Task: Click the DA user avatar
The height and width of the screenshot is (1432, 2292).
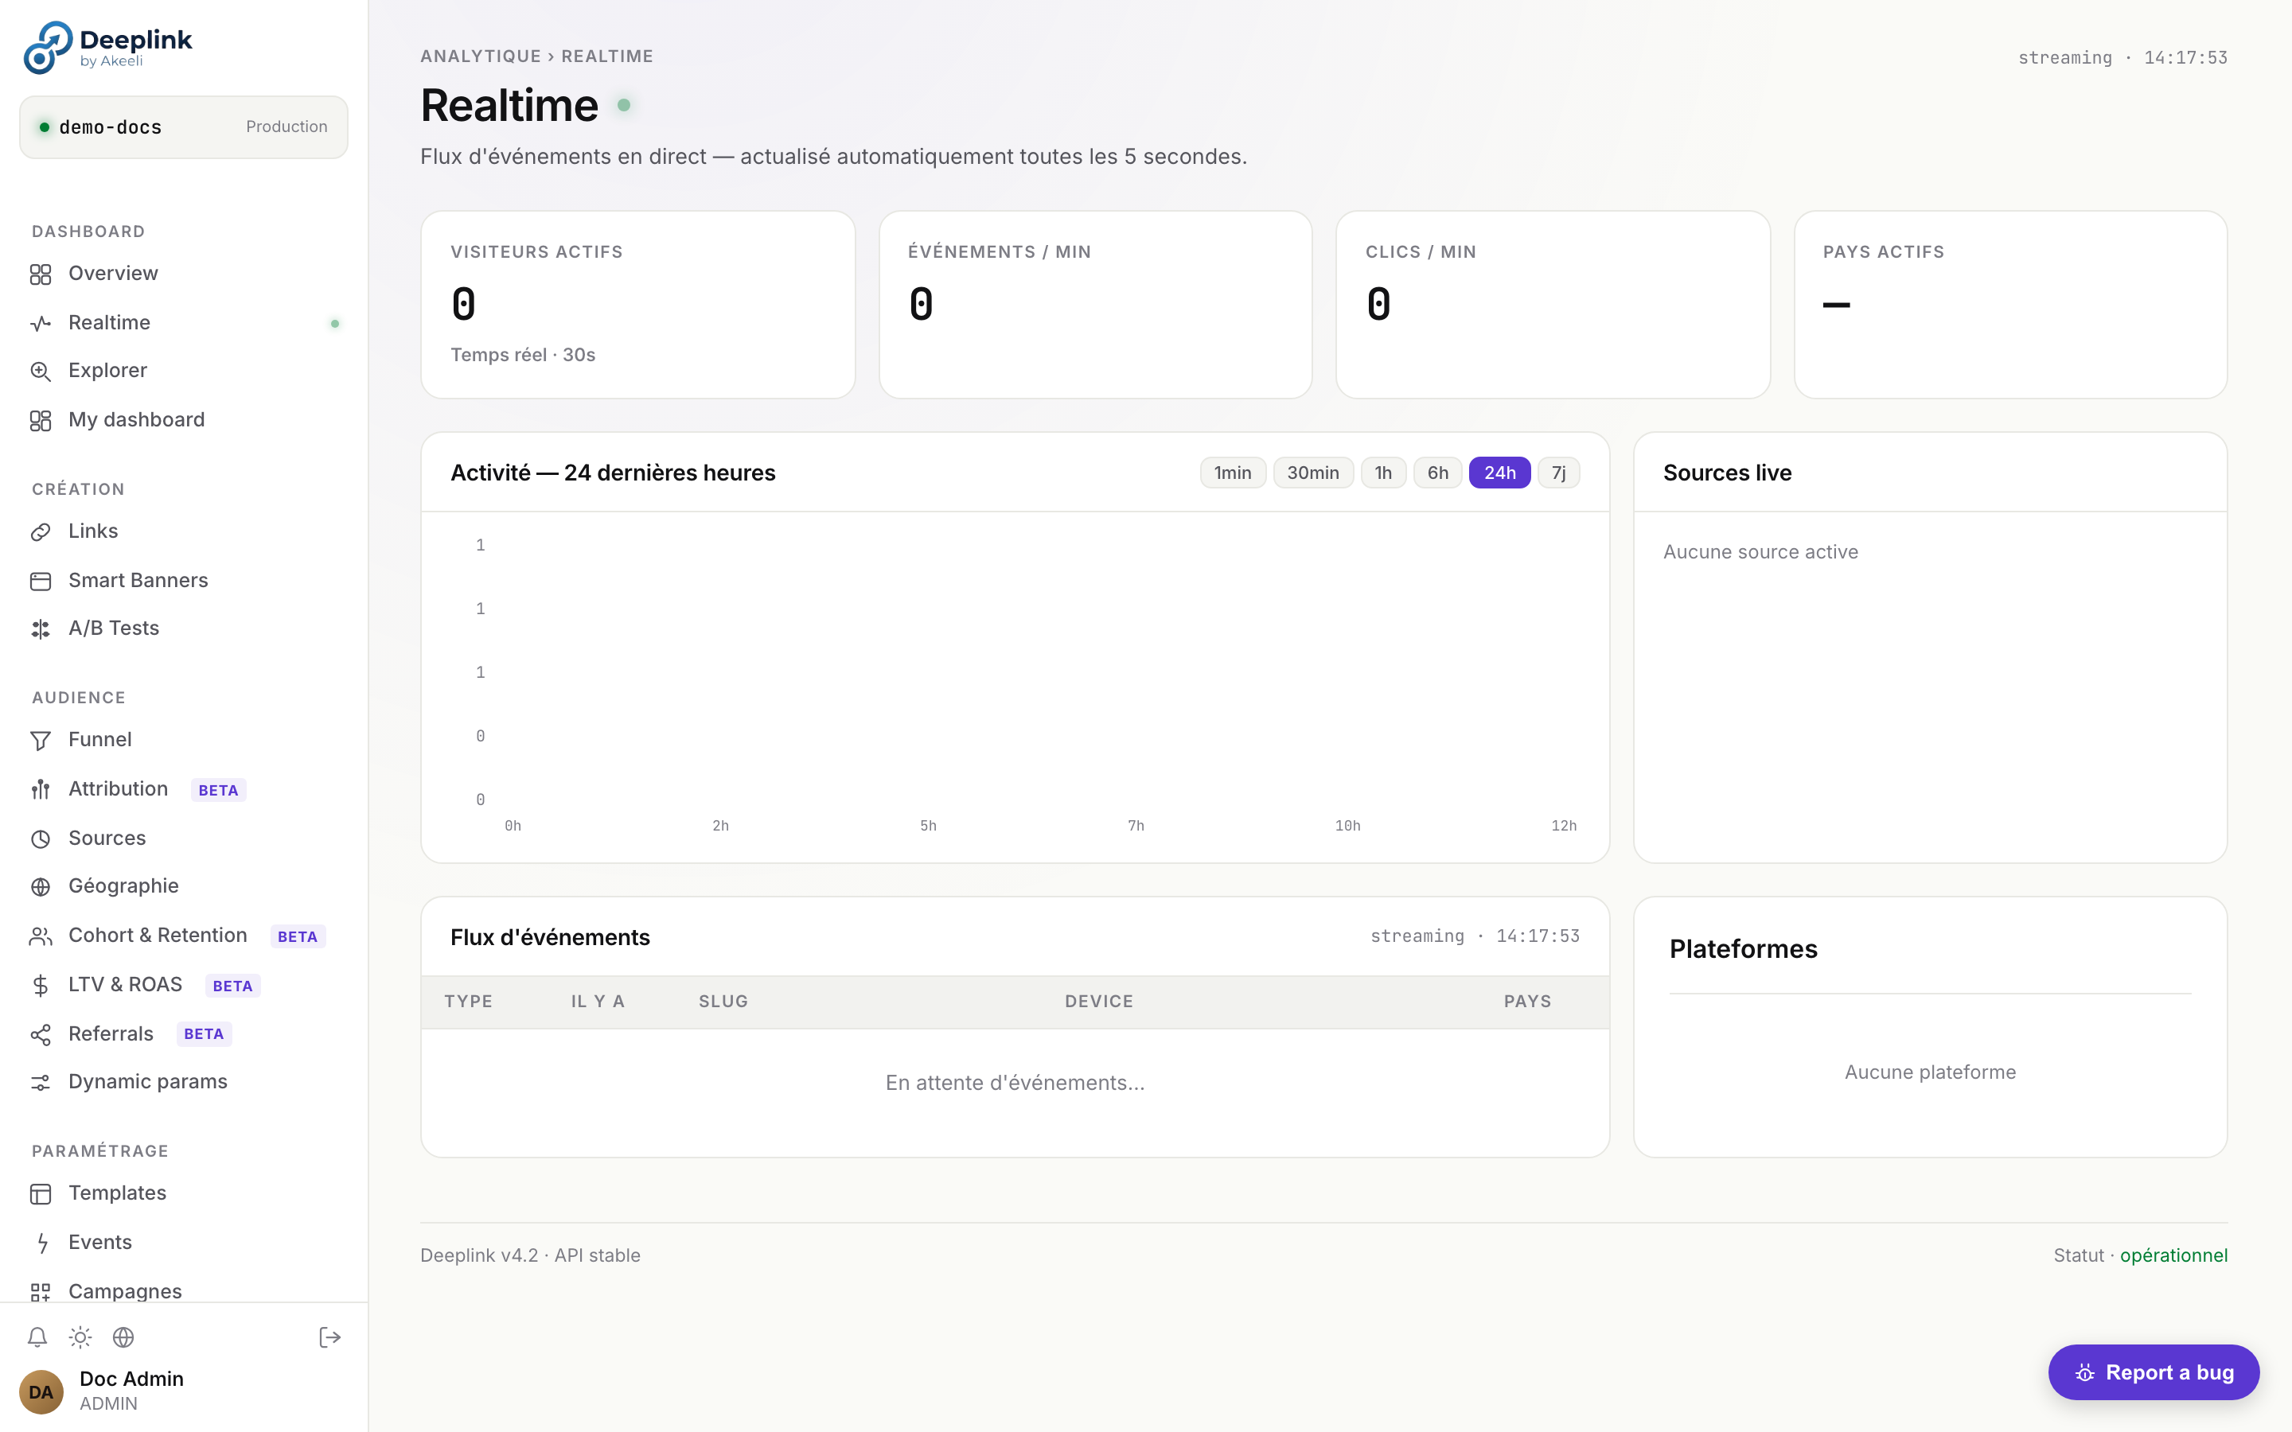Action: (41, 1391)
